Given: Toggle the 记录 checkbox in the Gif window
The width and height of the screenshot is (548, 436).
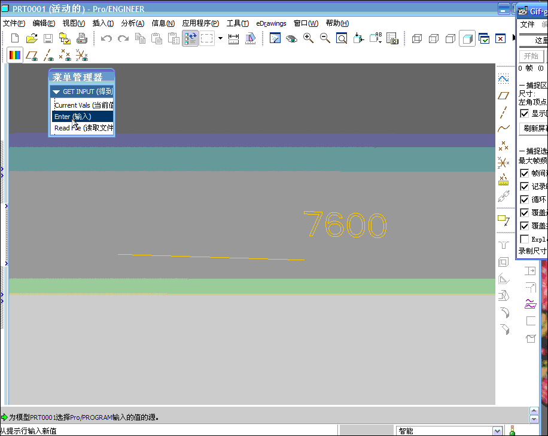Looking at the screenshot, I should click(524, 186).
